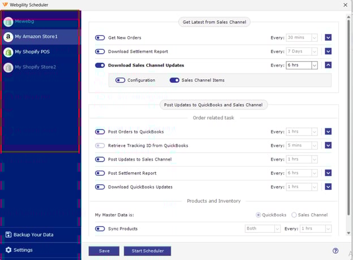Click the Amazon logo icon for My Amazon Store1
This screenshot has width=353, height=260.
tap(8, 37)
